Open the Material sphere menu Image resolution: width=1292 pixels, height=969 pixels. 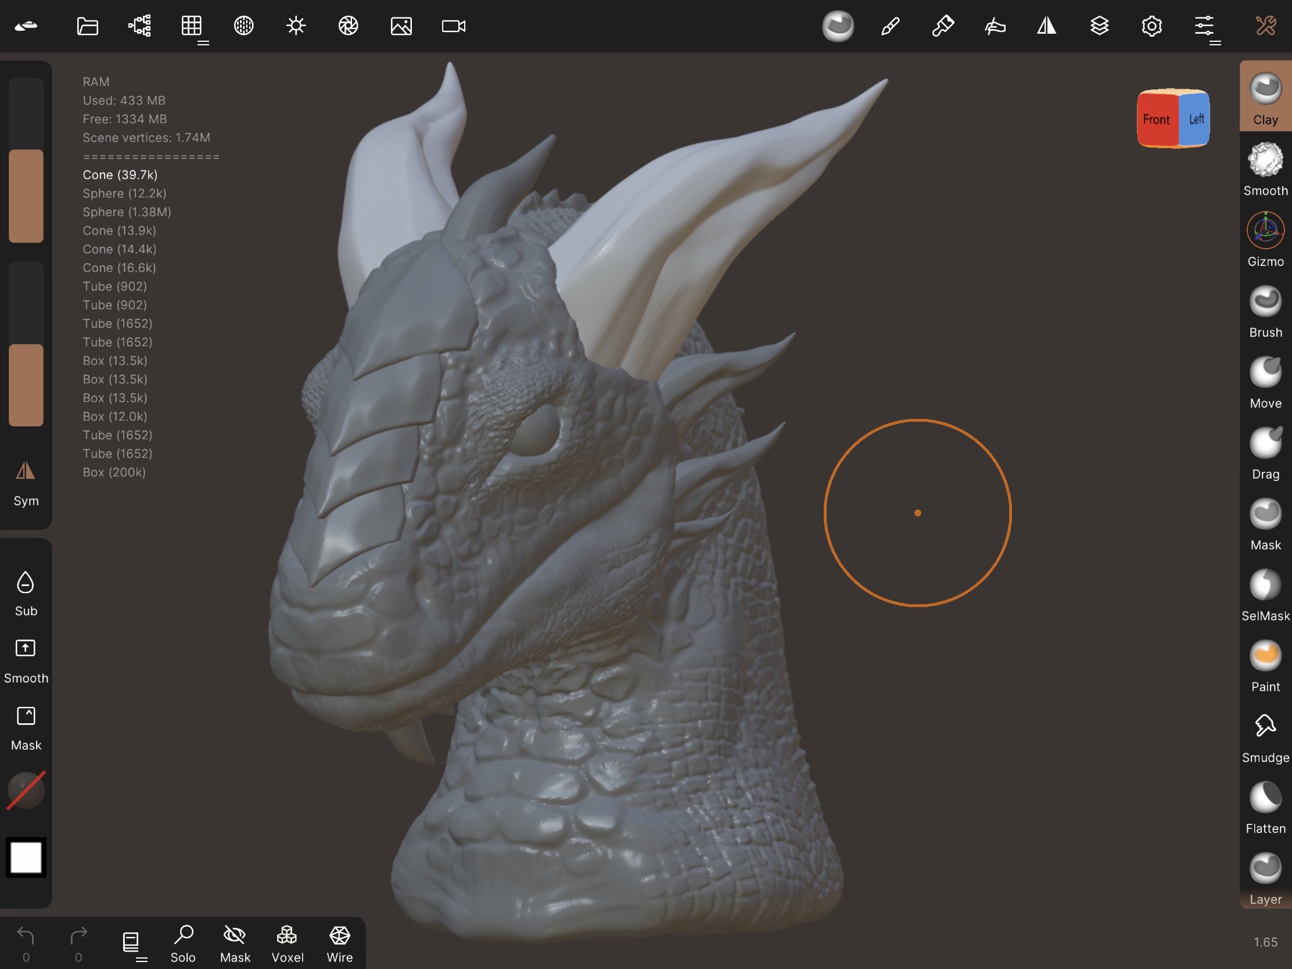(243, 26)
